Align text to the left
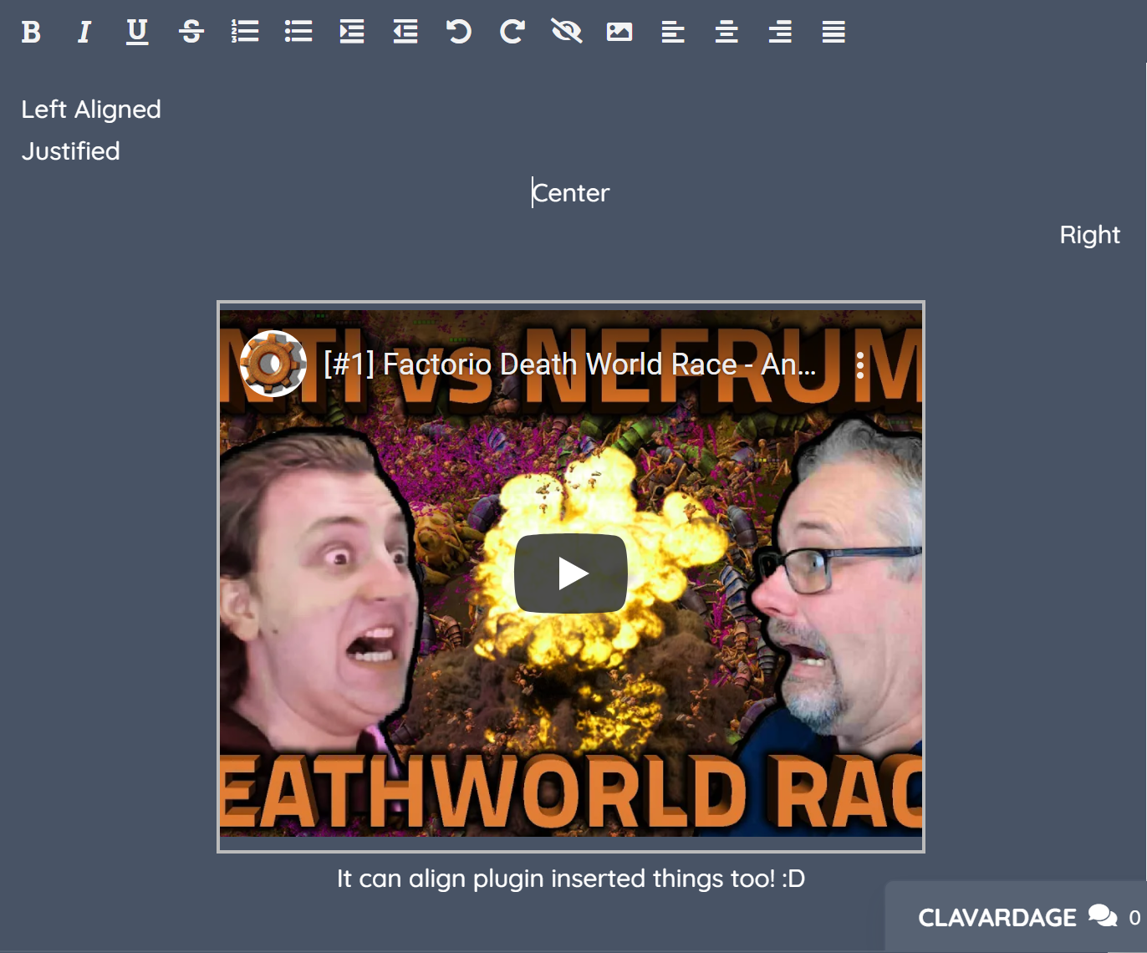The height and width of the screenshot is (953, 1147). [673, 32]
